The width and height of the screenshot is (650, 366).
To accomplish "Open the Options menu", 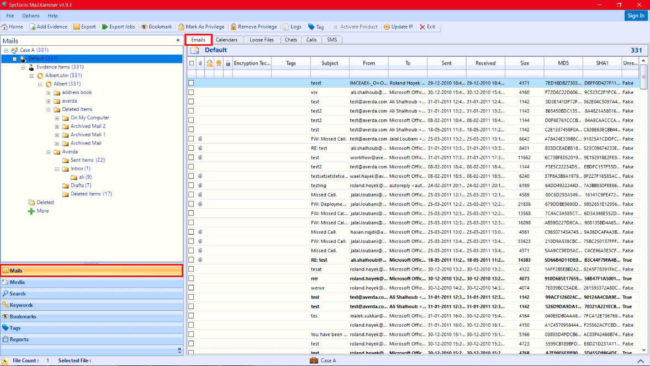I will [31, 16].
